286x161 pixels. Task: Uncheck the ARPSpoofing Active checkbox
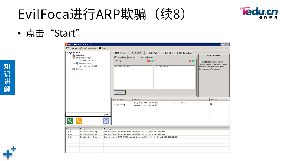point(211,104)
